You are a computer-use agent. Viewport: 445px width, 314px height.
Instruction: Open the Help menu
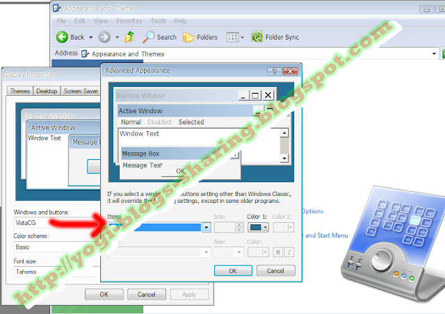[x=180, y=21]
